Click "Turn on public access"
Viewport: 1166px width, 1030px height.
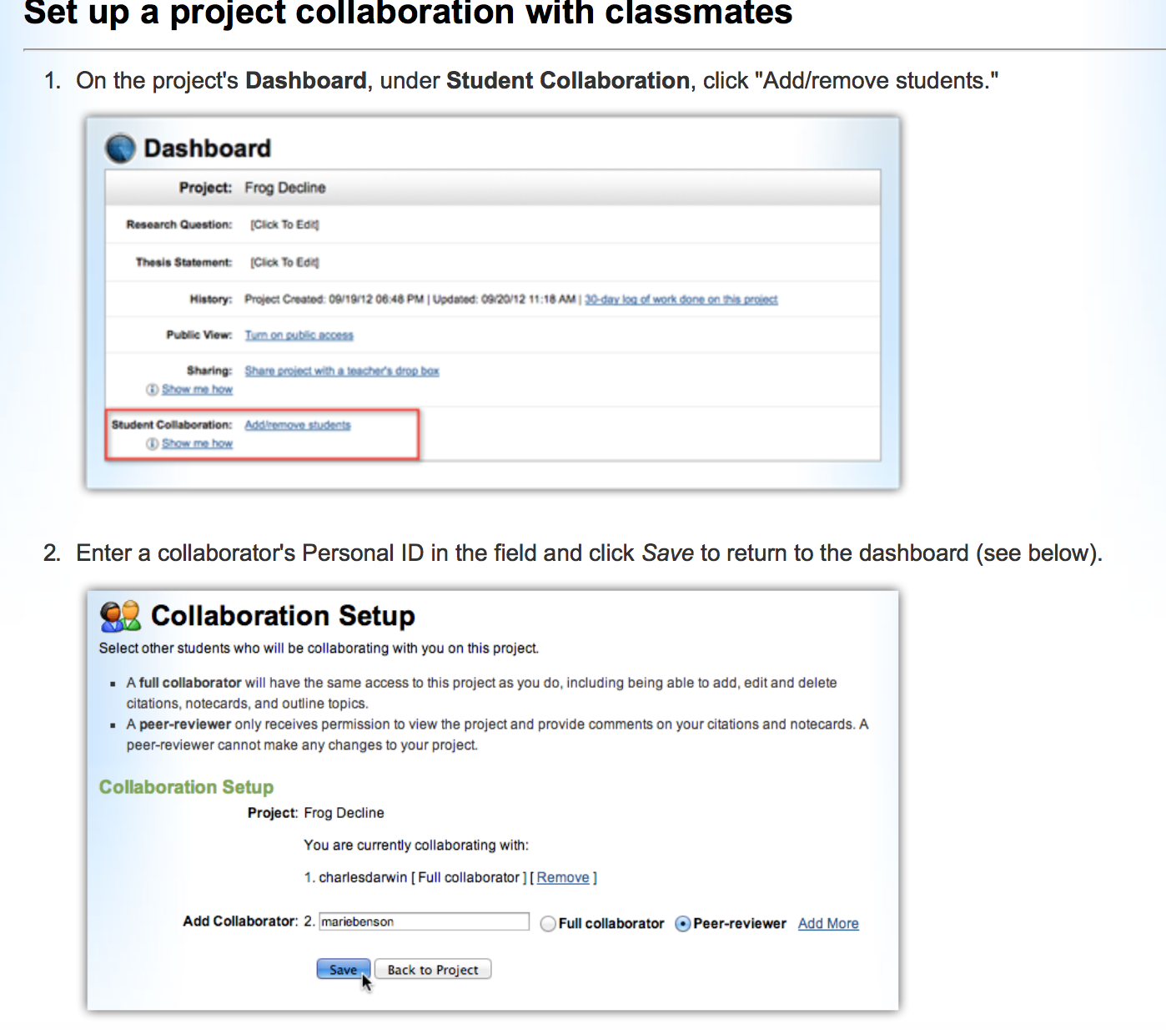point(299,335)
